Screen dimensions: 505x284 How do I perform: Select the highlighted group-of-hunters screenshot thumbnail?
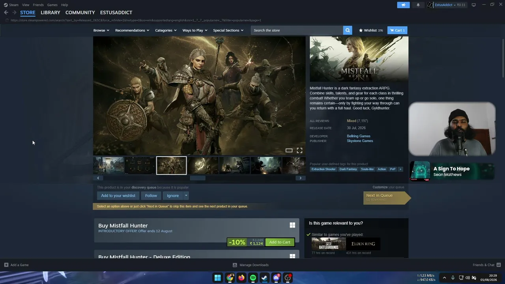[171, 165]
